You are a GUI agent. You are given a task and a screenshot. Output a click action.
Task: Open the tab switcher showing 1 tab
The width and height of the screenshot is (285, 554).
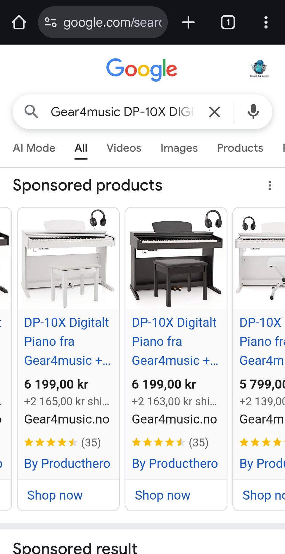coord(228,22)
